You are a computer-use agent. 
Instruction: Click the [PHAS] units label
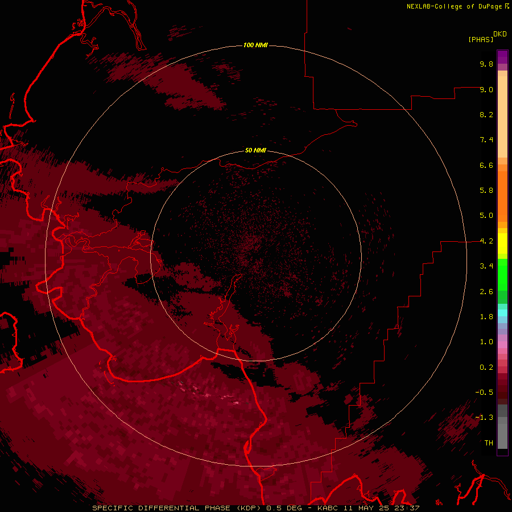(481, 39)
